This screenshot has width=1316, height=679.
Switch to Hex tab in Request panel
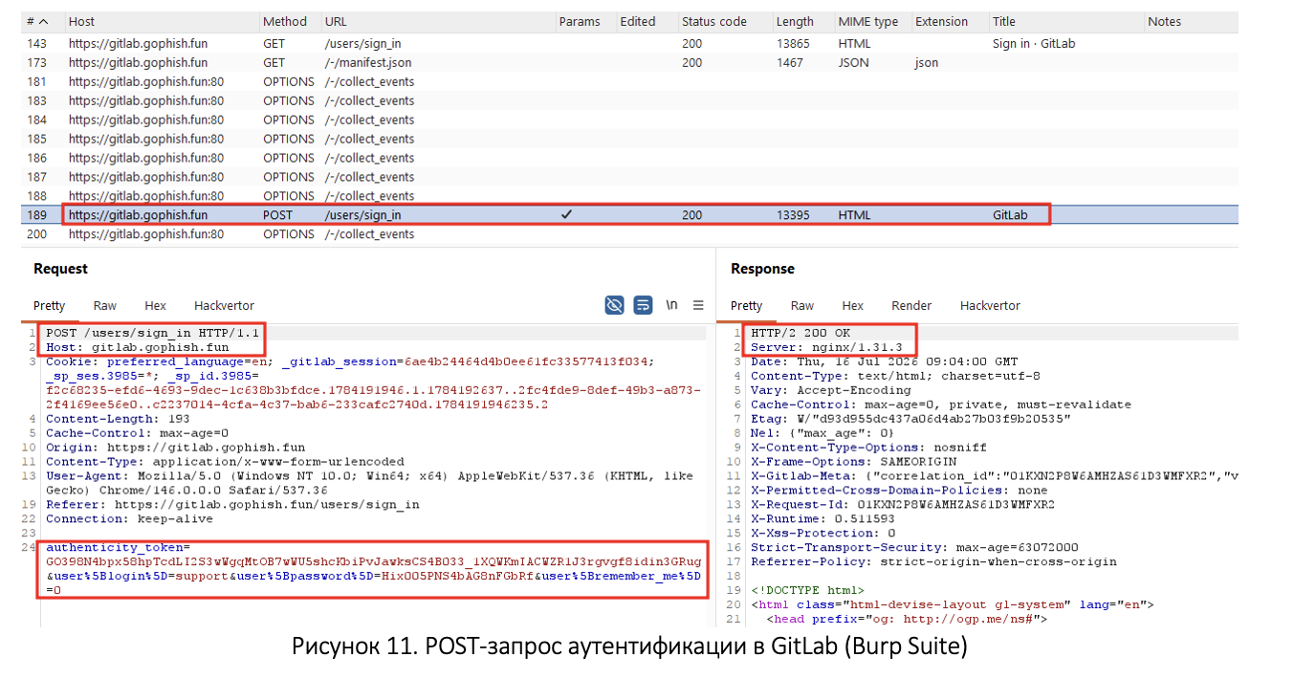click(155, 306)
